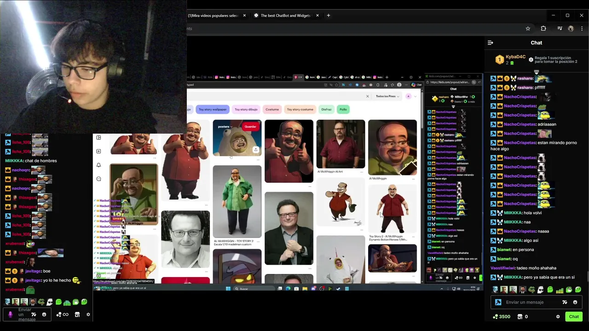Collapse chat panel with the arrow-lines icon
589x331 pixels.
pyautogui.click(x=490, y=43)
